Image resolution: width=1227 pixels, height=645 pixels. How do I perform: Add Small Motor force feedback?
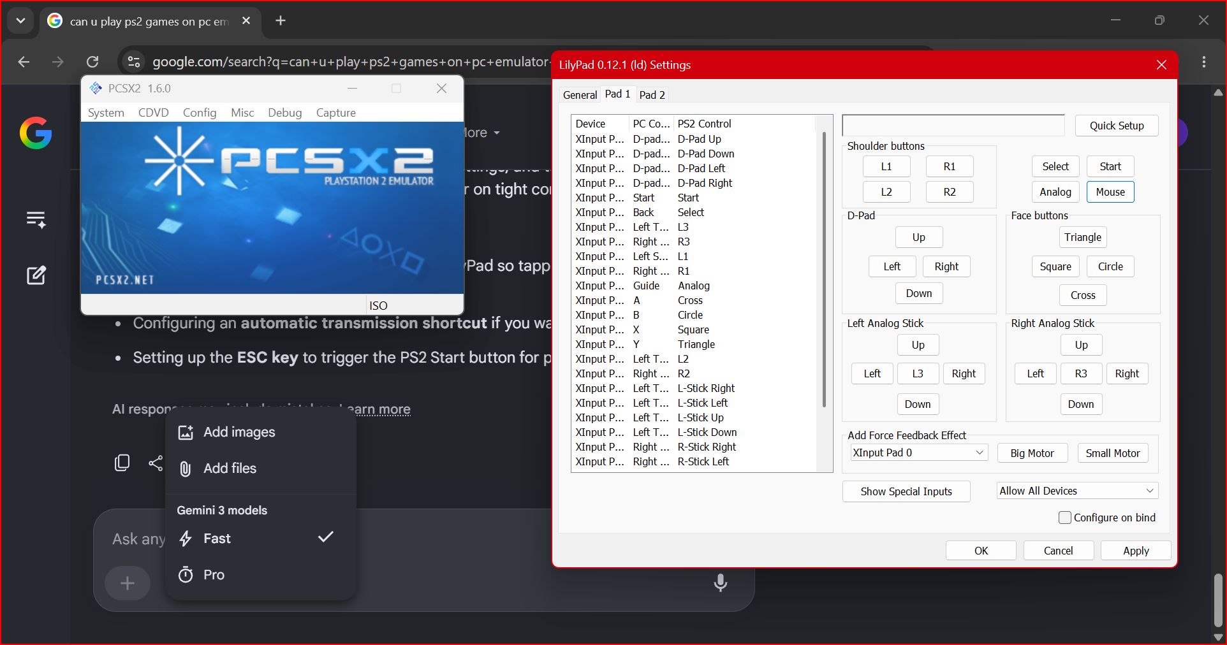(x=1113, y=453)
